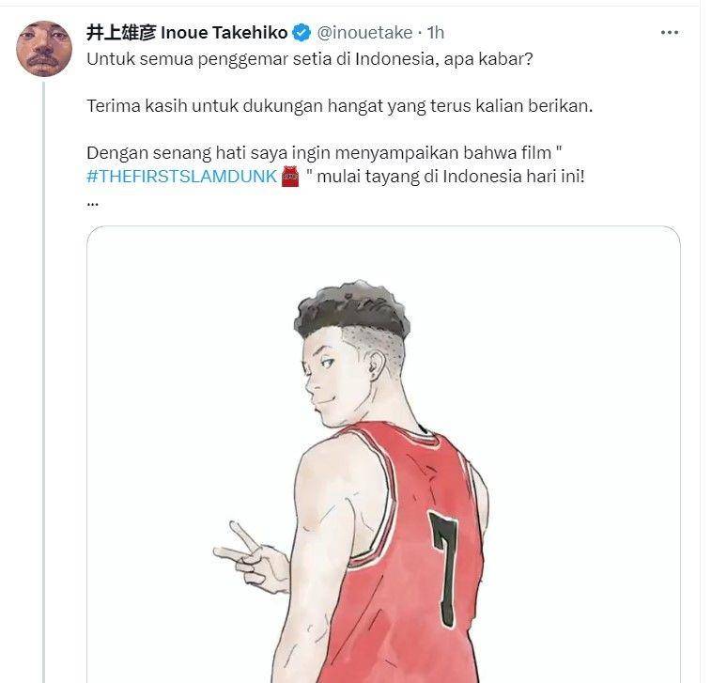Expand the truncated tweet text ellipsis
This screenshot has width=727, height=683.
click(x=93, y=204)
